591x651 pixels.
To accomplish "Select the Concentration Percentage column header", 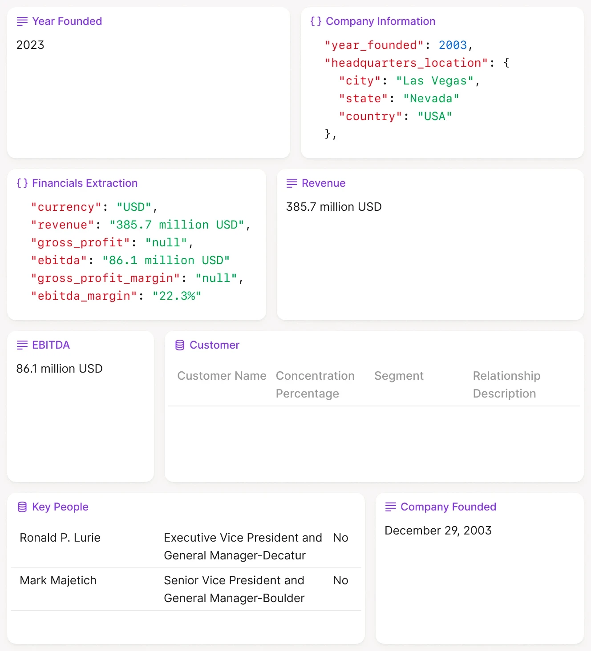I will pyautogui.click(x=315, y=385).
